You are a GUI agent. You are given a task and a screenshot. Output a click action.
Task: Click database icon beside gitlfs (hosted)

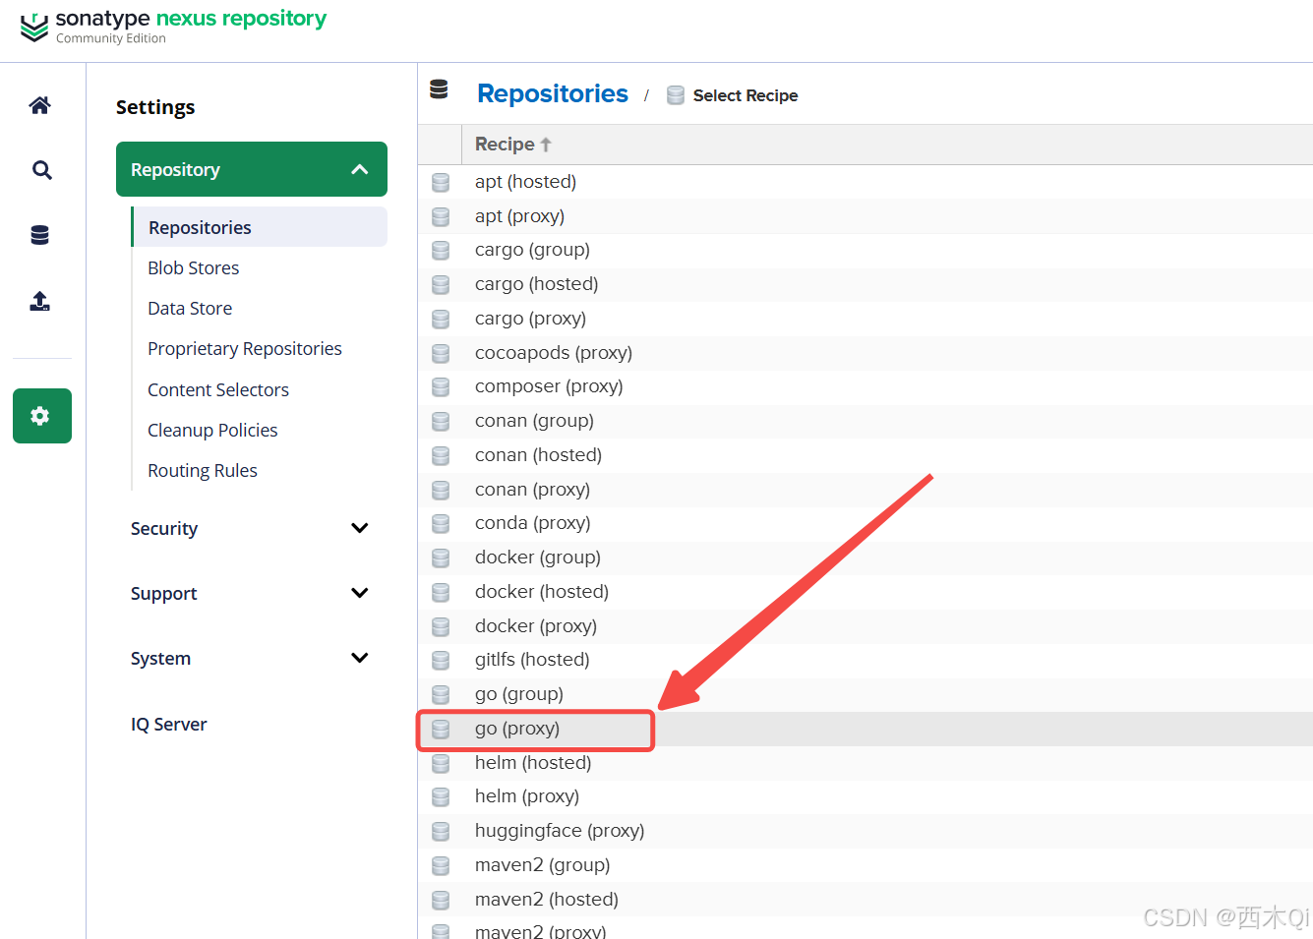[441, 660]
